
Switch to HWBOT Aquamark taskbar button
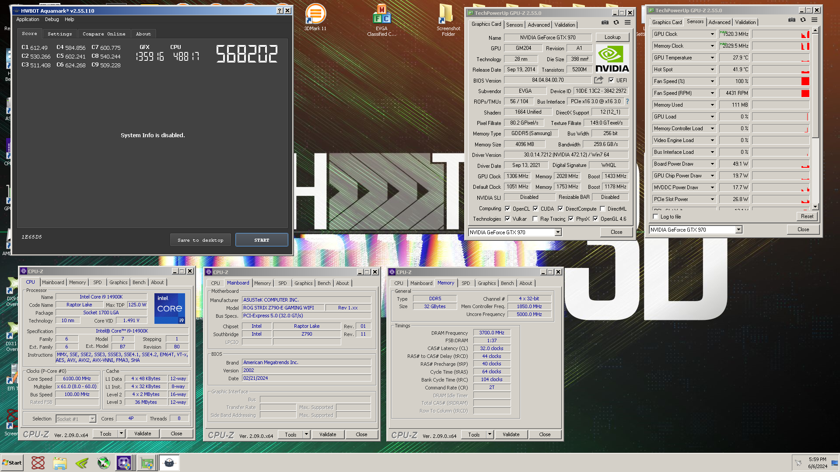pos(169,463)
